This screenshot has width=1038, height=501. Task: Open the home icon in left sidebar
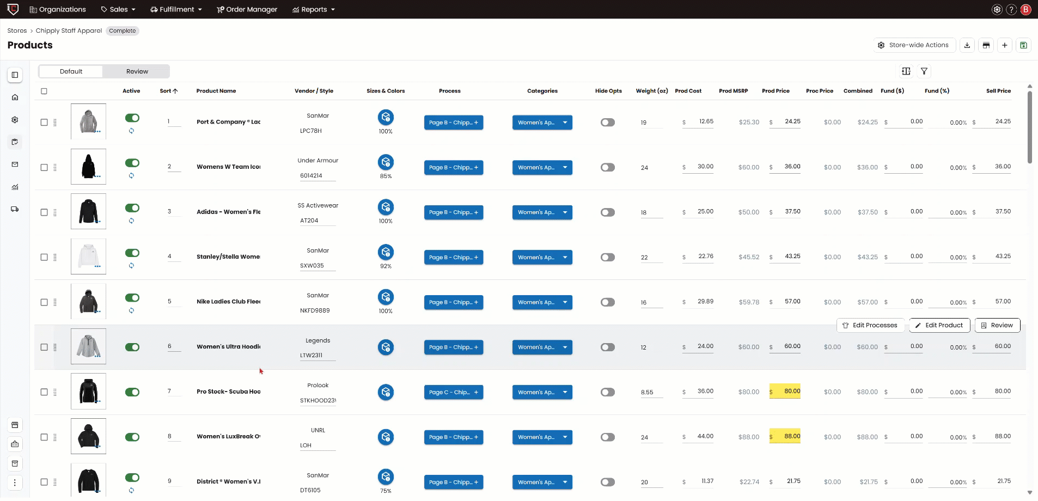[x=15, y=97]
